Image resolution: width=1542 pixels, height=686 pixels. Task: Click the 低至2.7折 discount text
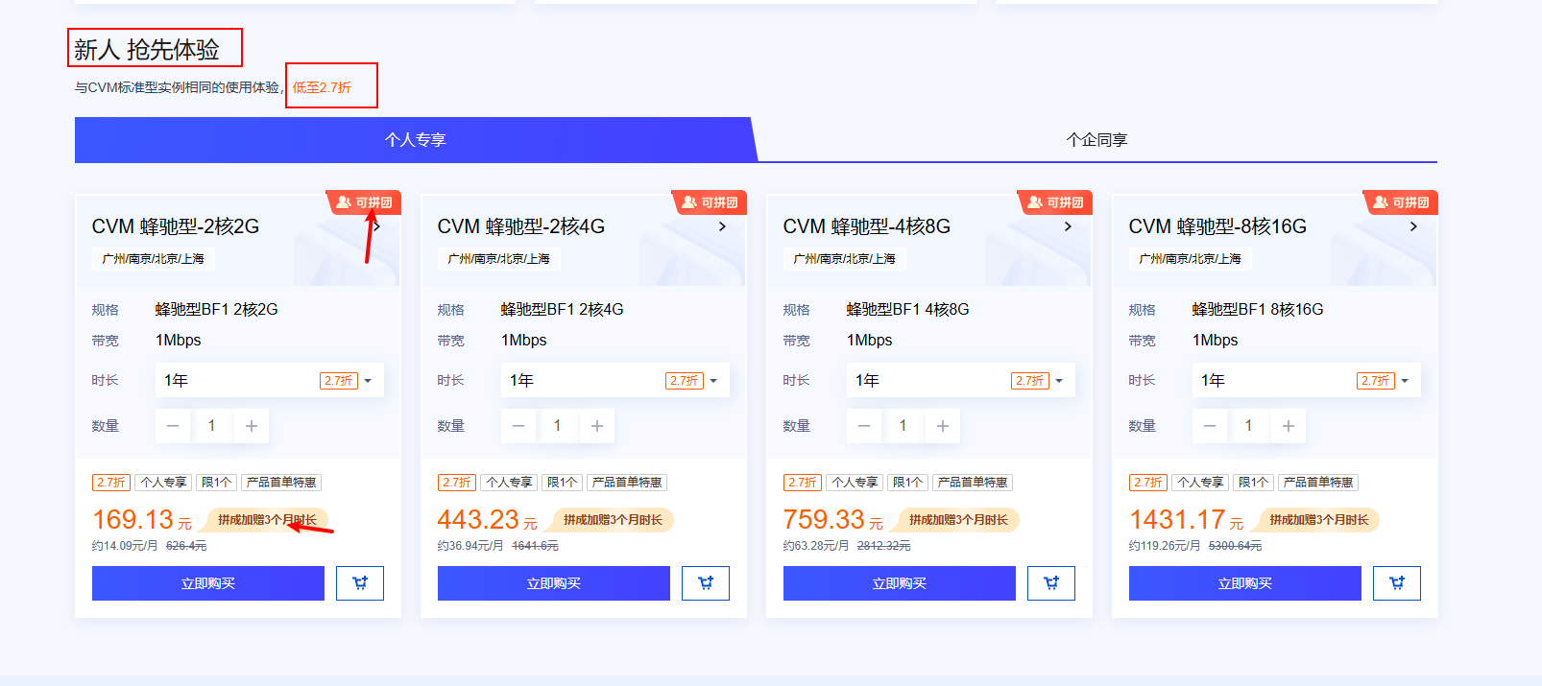tap(322, 87)
